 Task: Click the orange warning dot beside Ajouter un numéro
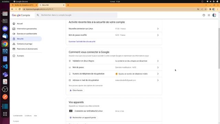pyautogui.click(x=117, y=74)
